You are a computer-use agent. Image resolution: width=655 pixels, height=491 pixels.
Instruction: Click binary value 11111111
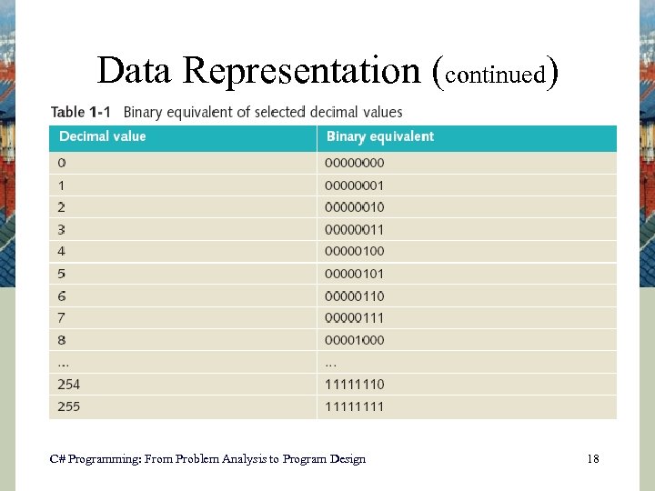click(x=355, y=406)
